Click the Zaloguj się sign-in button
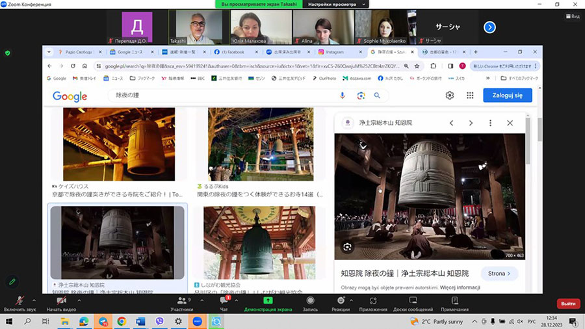This screenshot has height=329, width=585. 507,96
